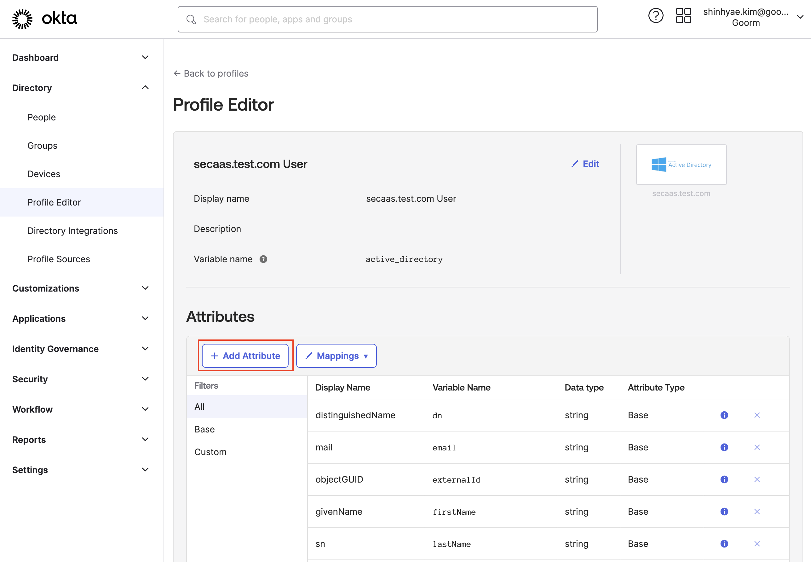This screenshot has width=811, height=562.
Task: Focus the people, apps, groups search field
Action: 387,19
